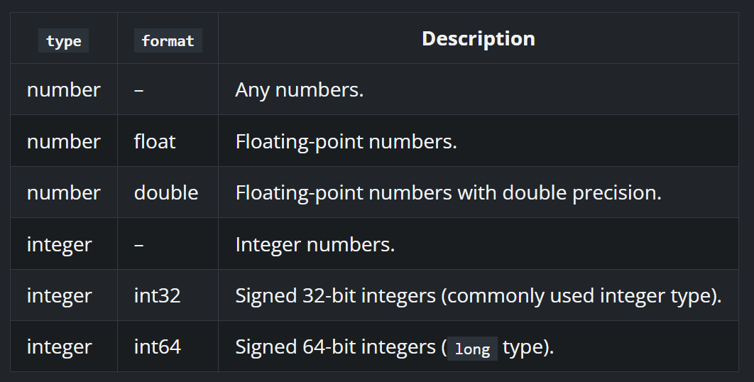The image size is (754, 382).
Task: Click 'integer' in the int32 row
Action: click(59, 296)
